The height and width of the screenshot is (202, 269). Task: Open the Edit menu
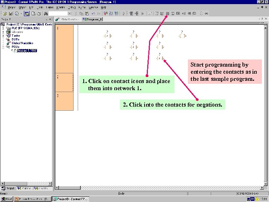pyautogui.click(x=31, y=7)
